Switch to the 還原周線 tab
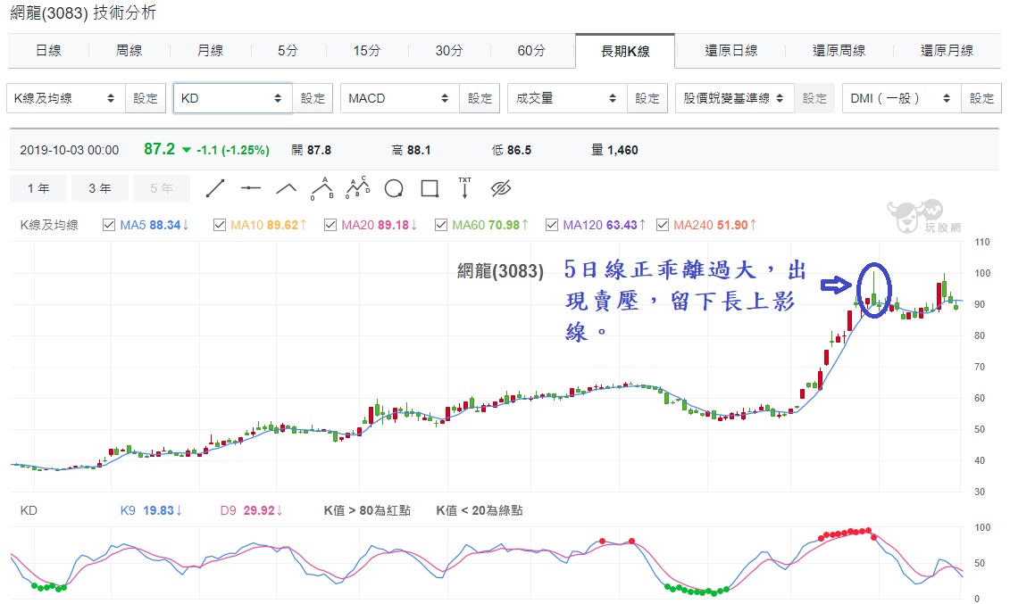 (x=839, y=51)
